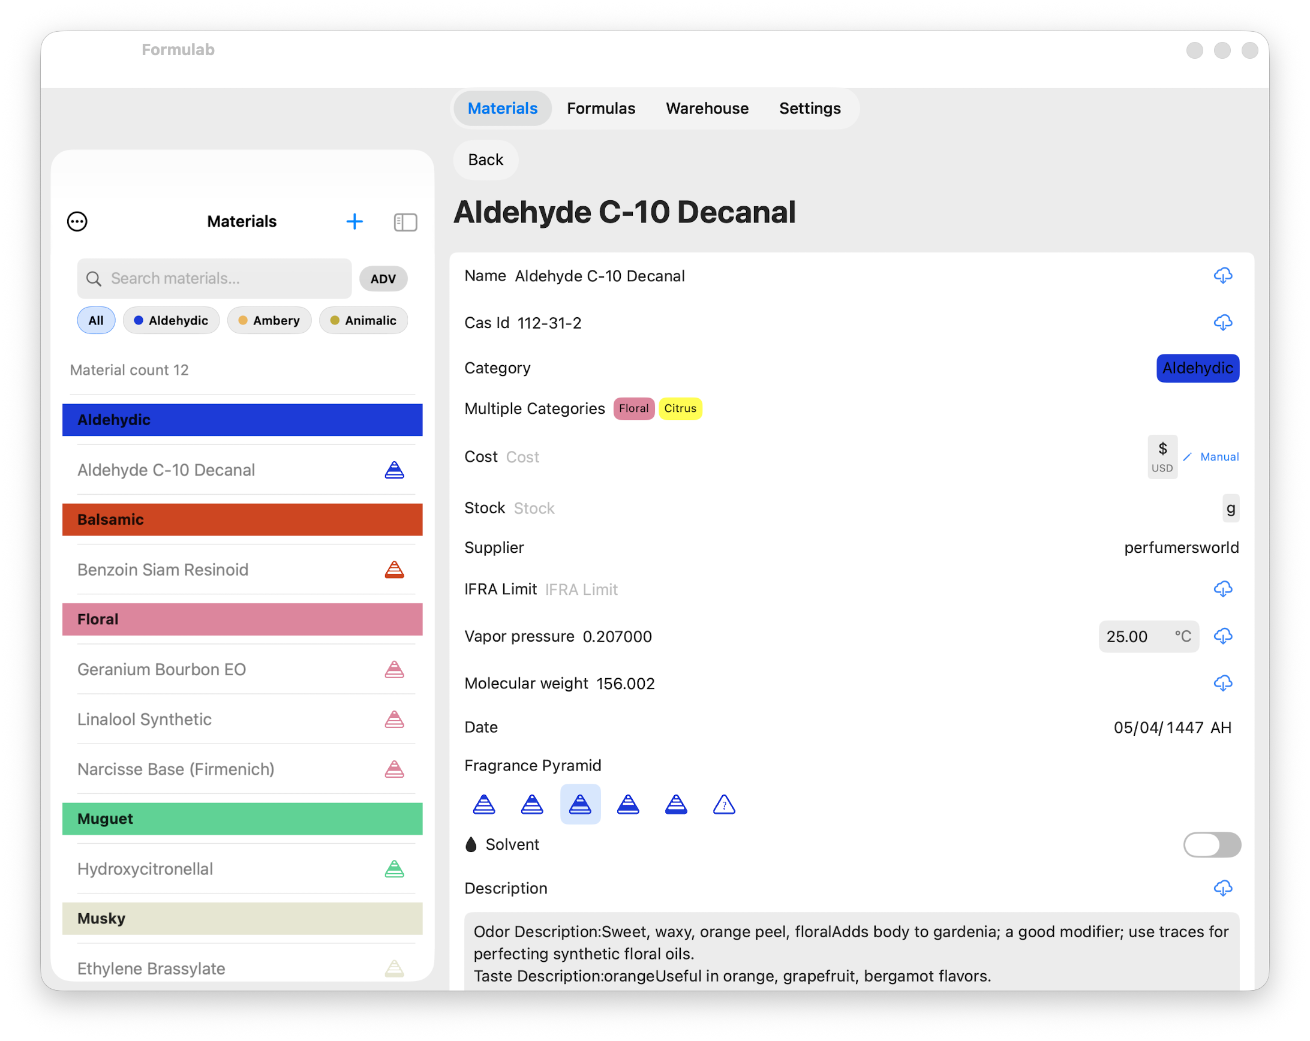Click the search magnifier icon
The height and width of the screenshot is (1041, 1310).
94,279
